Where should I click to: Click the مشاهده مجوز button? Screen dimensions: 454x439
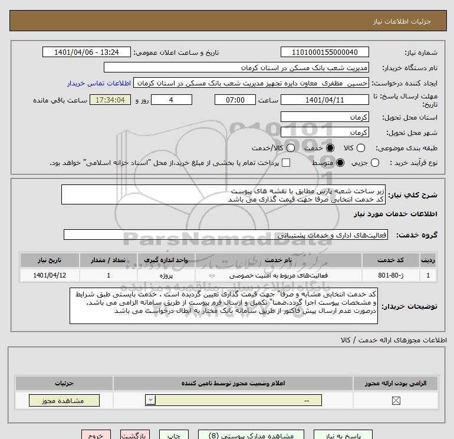(64, 401)
